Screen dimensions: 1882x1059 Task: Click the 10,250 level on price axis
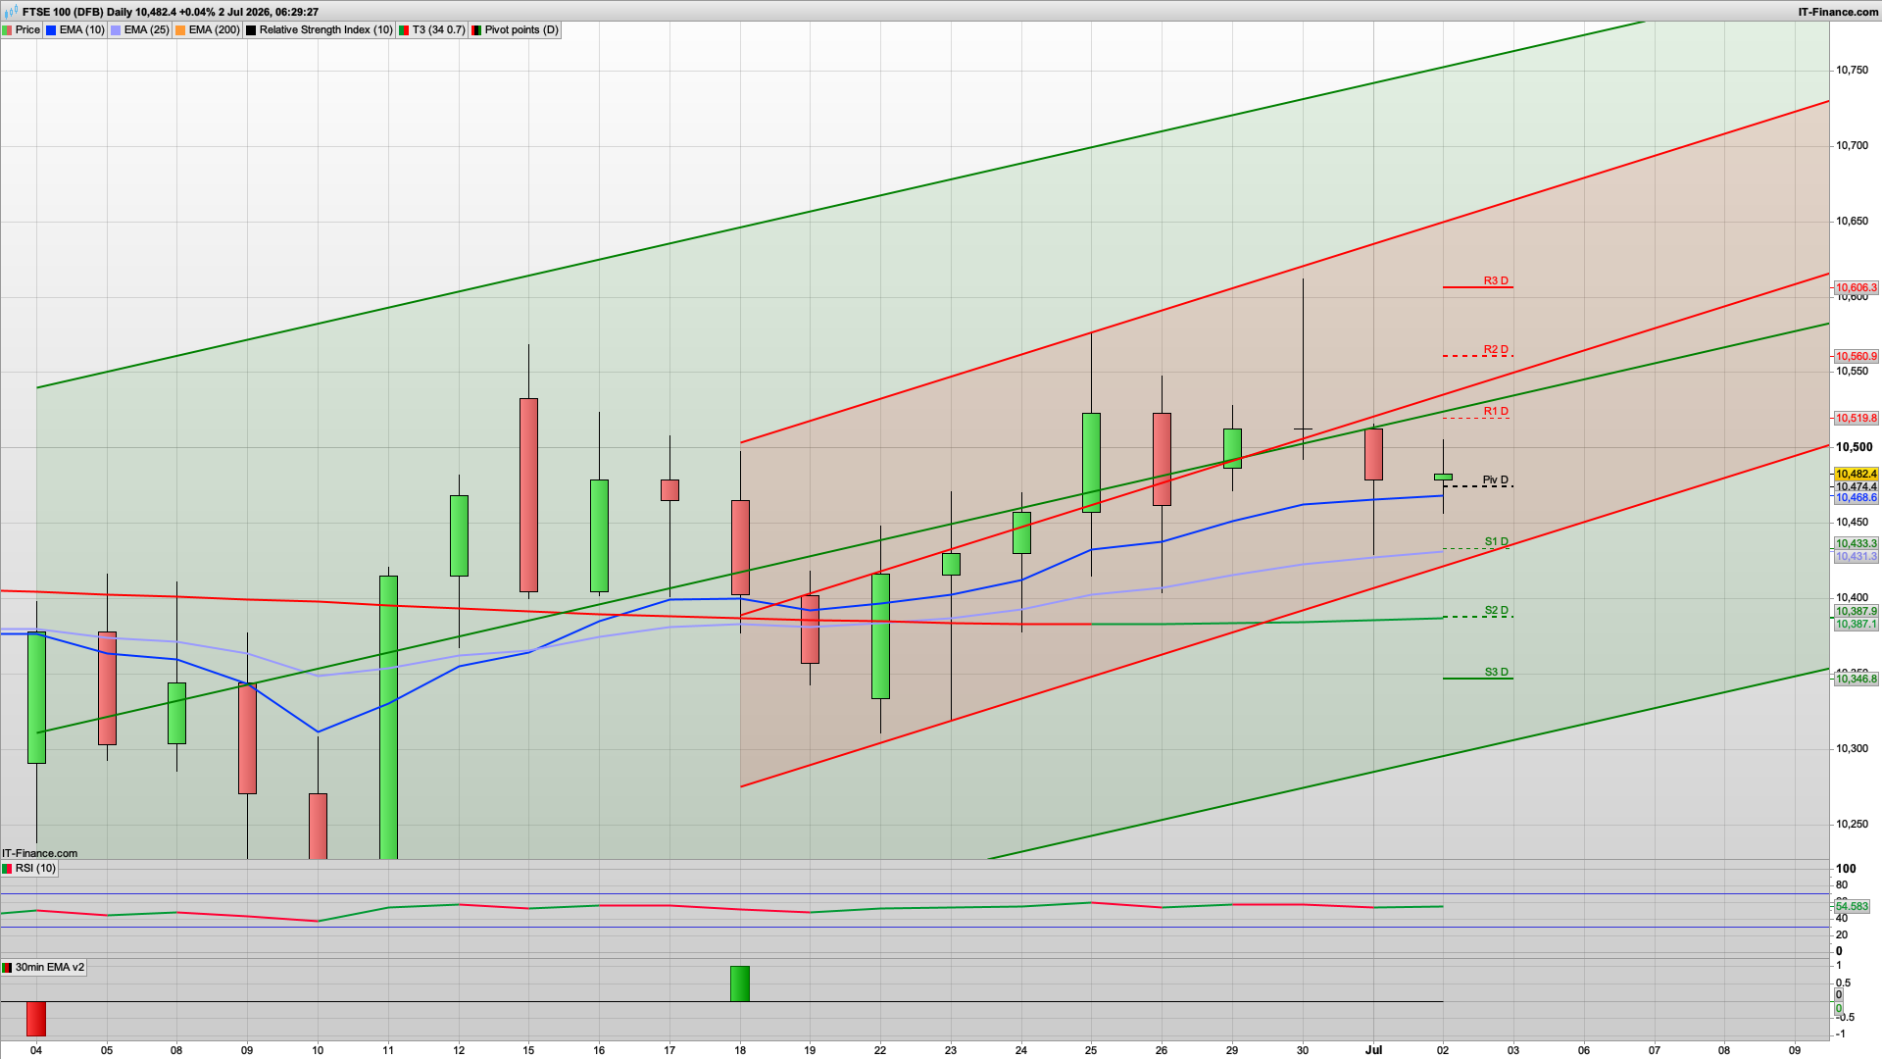[x=1852, y=825]
